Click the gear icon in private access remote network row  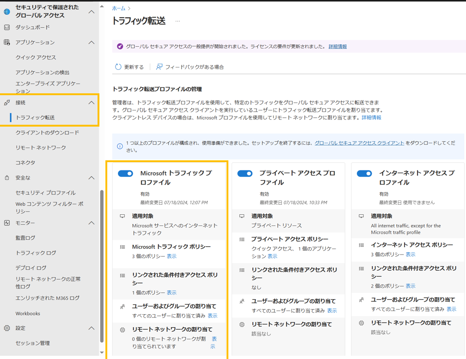(x=242, y=324)
